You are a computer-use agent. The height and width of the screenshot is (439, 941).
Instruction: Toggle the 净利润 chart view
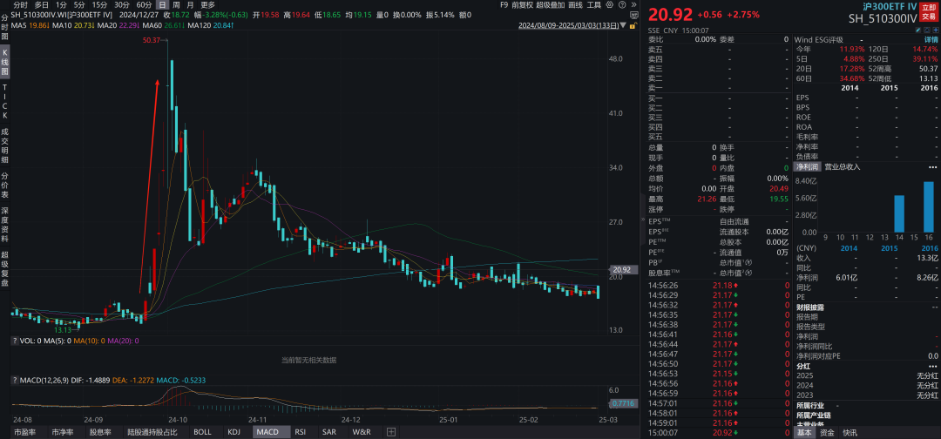(x=807, y=165)
